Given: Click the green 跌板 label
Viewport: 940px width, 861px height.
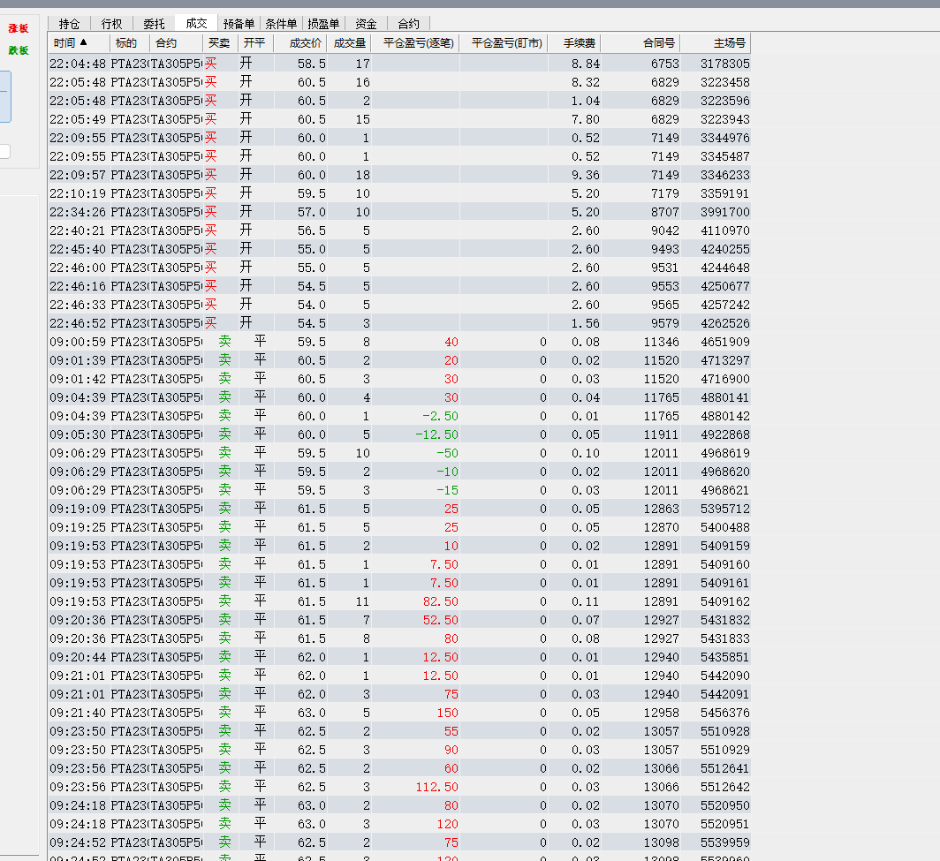Looking at the screenshot, I should click(19, 50).
